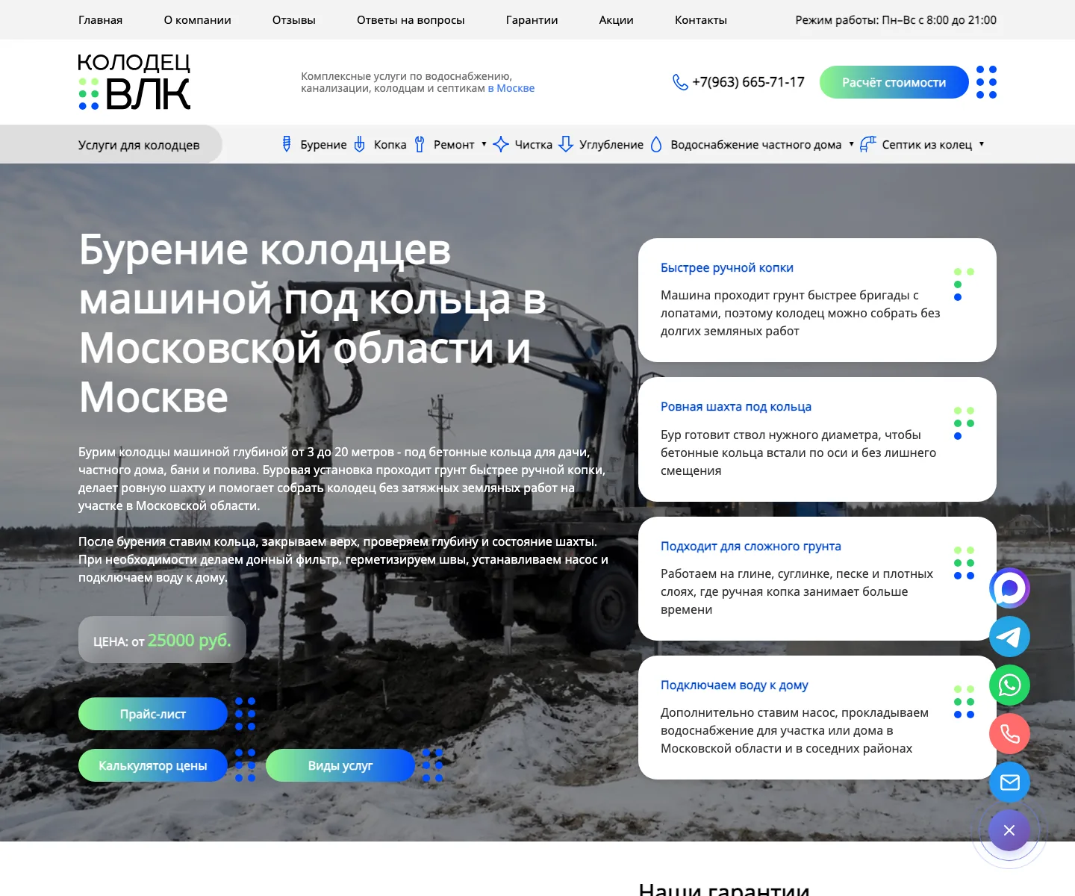Select the Чистка service link
Image resolution: width=1075 pixels, height=896 pixels.
pyautogui.click(x=533, y=144)
